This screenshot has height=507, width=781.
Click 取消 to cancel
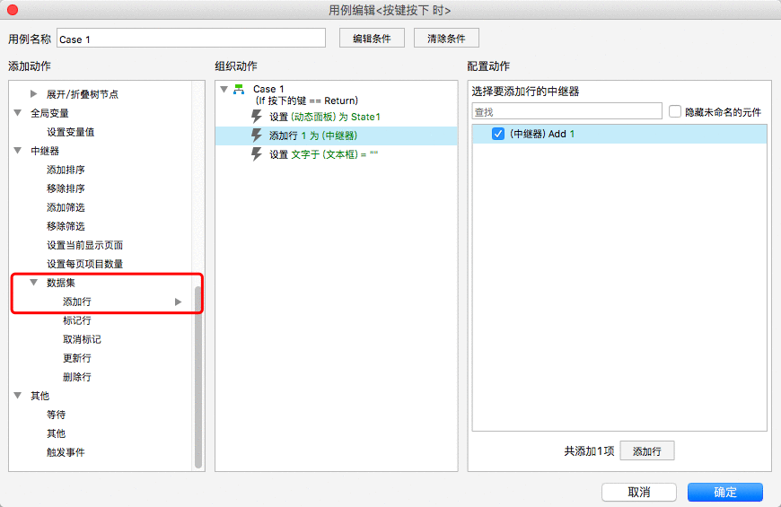[x=639, y=492]
